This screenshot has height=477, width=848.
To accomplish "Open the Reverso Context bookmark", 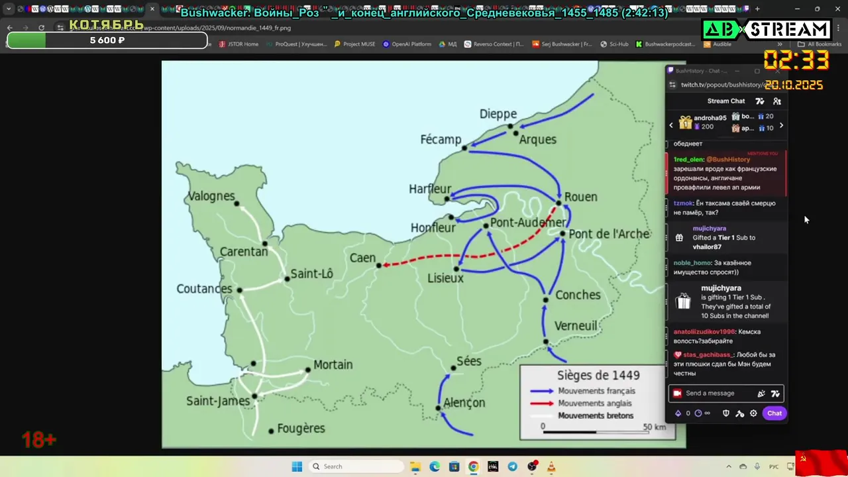I will (x=494, y=44).
